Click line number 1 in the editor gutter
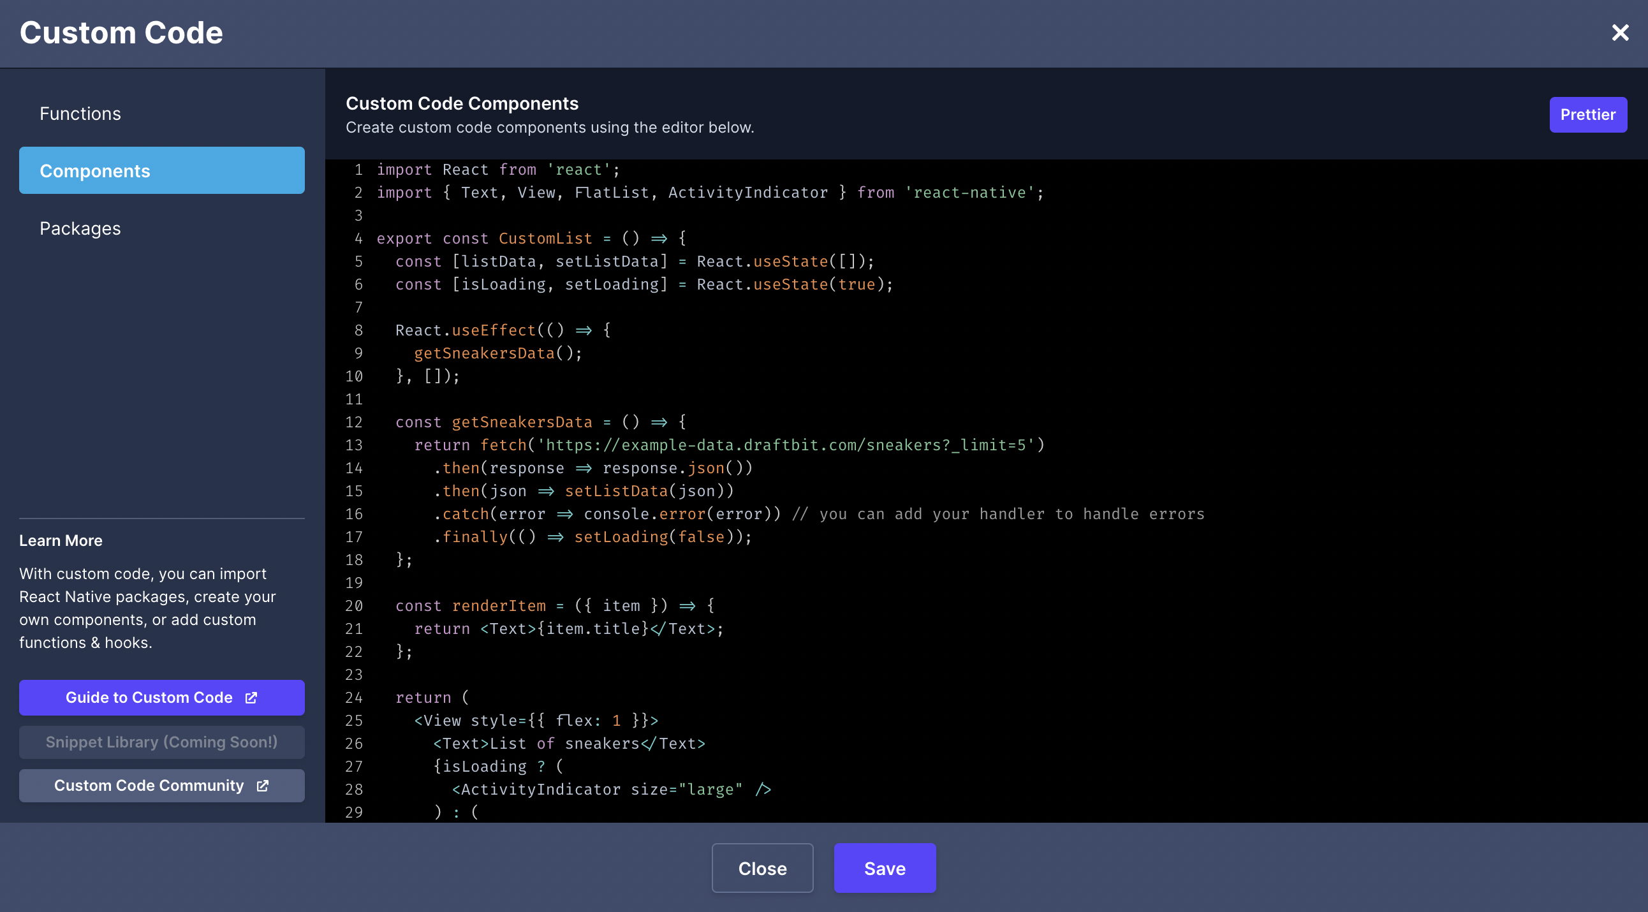Viewport: 1648px width, 912px height. (x=358, y=170)
